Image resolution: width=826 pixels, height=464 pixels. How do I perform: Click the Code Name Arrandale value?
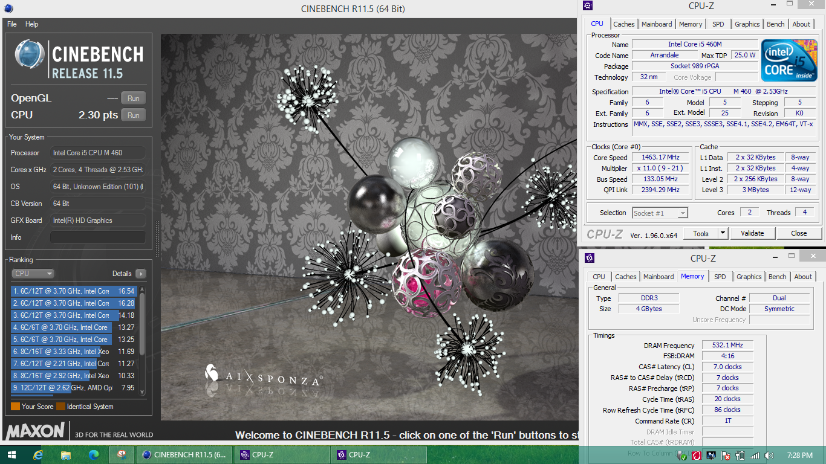point(664,55)
